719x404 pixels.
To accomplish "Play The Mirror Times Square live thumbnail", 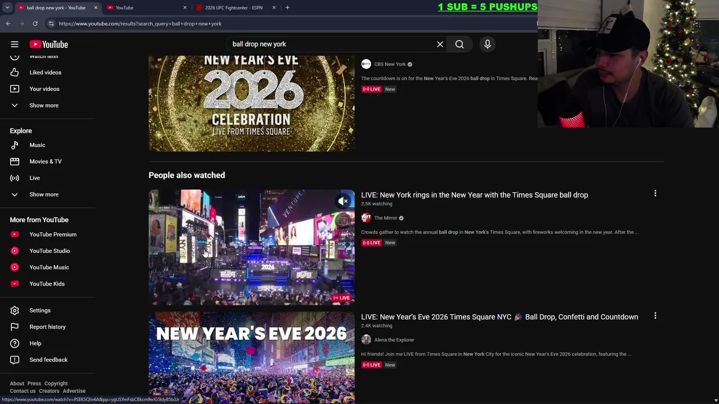I will point(252,247).
